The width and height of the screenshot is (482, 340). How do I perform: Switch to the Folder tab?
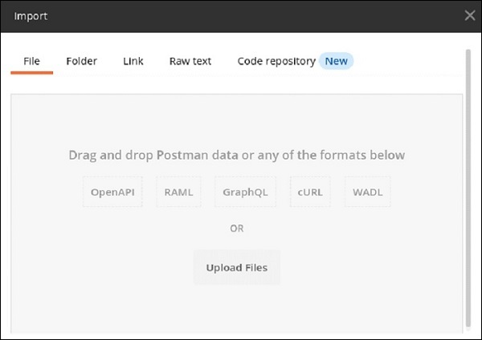(81, 61)
